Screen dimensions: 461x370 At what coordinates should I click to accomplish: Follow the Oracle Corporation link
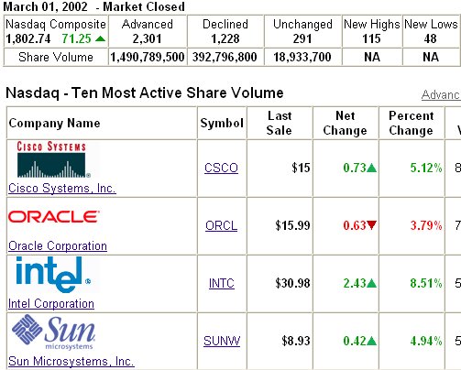(58, 245)
